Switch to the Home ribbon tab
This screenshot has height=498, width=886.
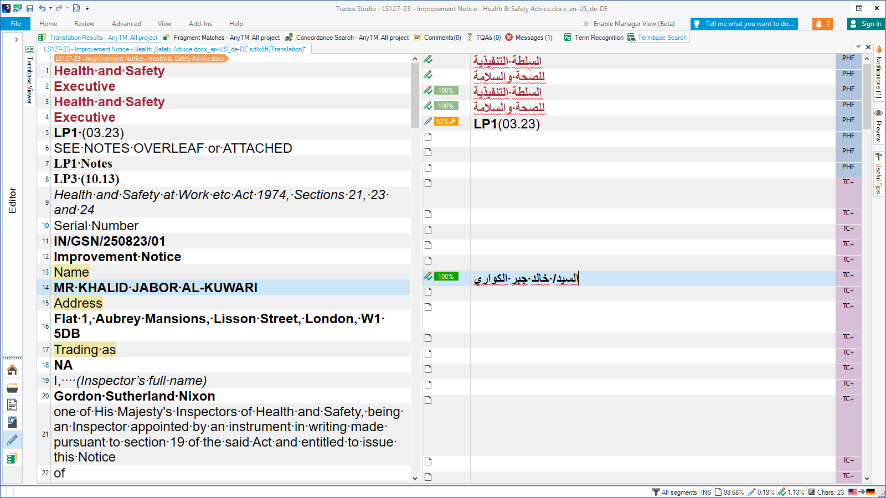point(48,24)
